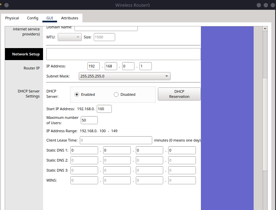Select the Disabled DHCP Server option
The width and height of the screenshot is (276, 210).
pos(116,94)
